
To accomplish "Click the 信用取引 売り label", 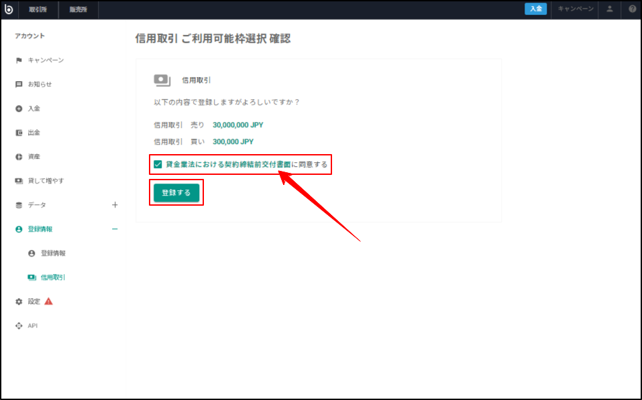I will coord(179,125).
